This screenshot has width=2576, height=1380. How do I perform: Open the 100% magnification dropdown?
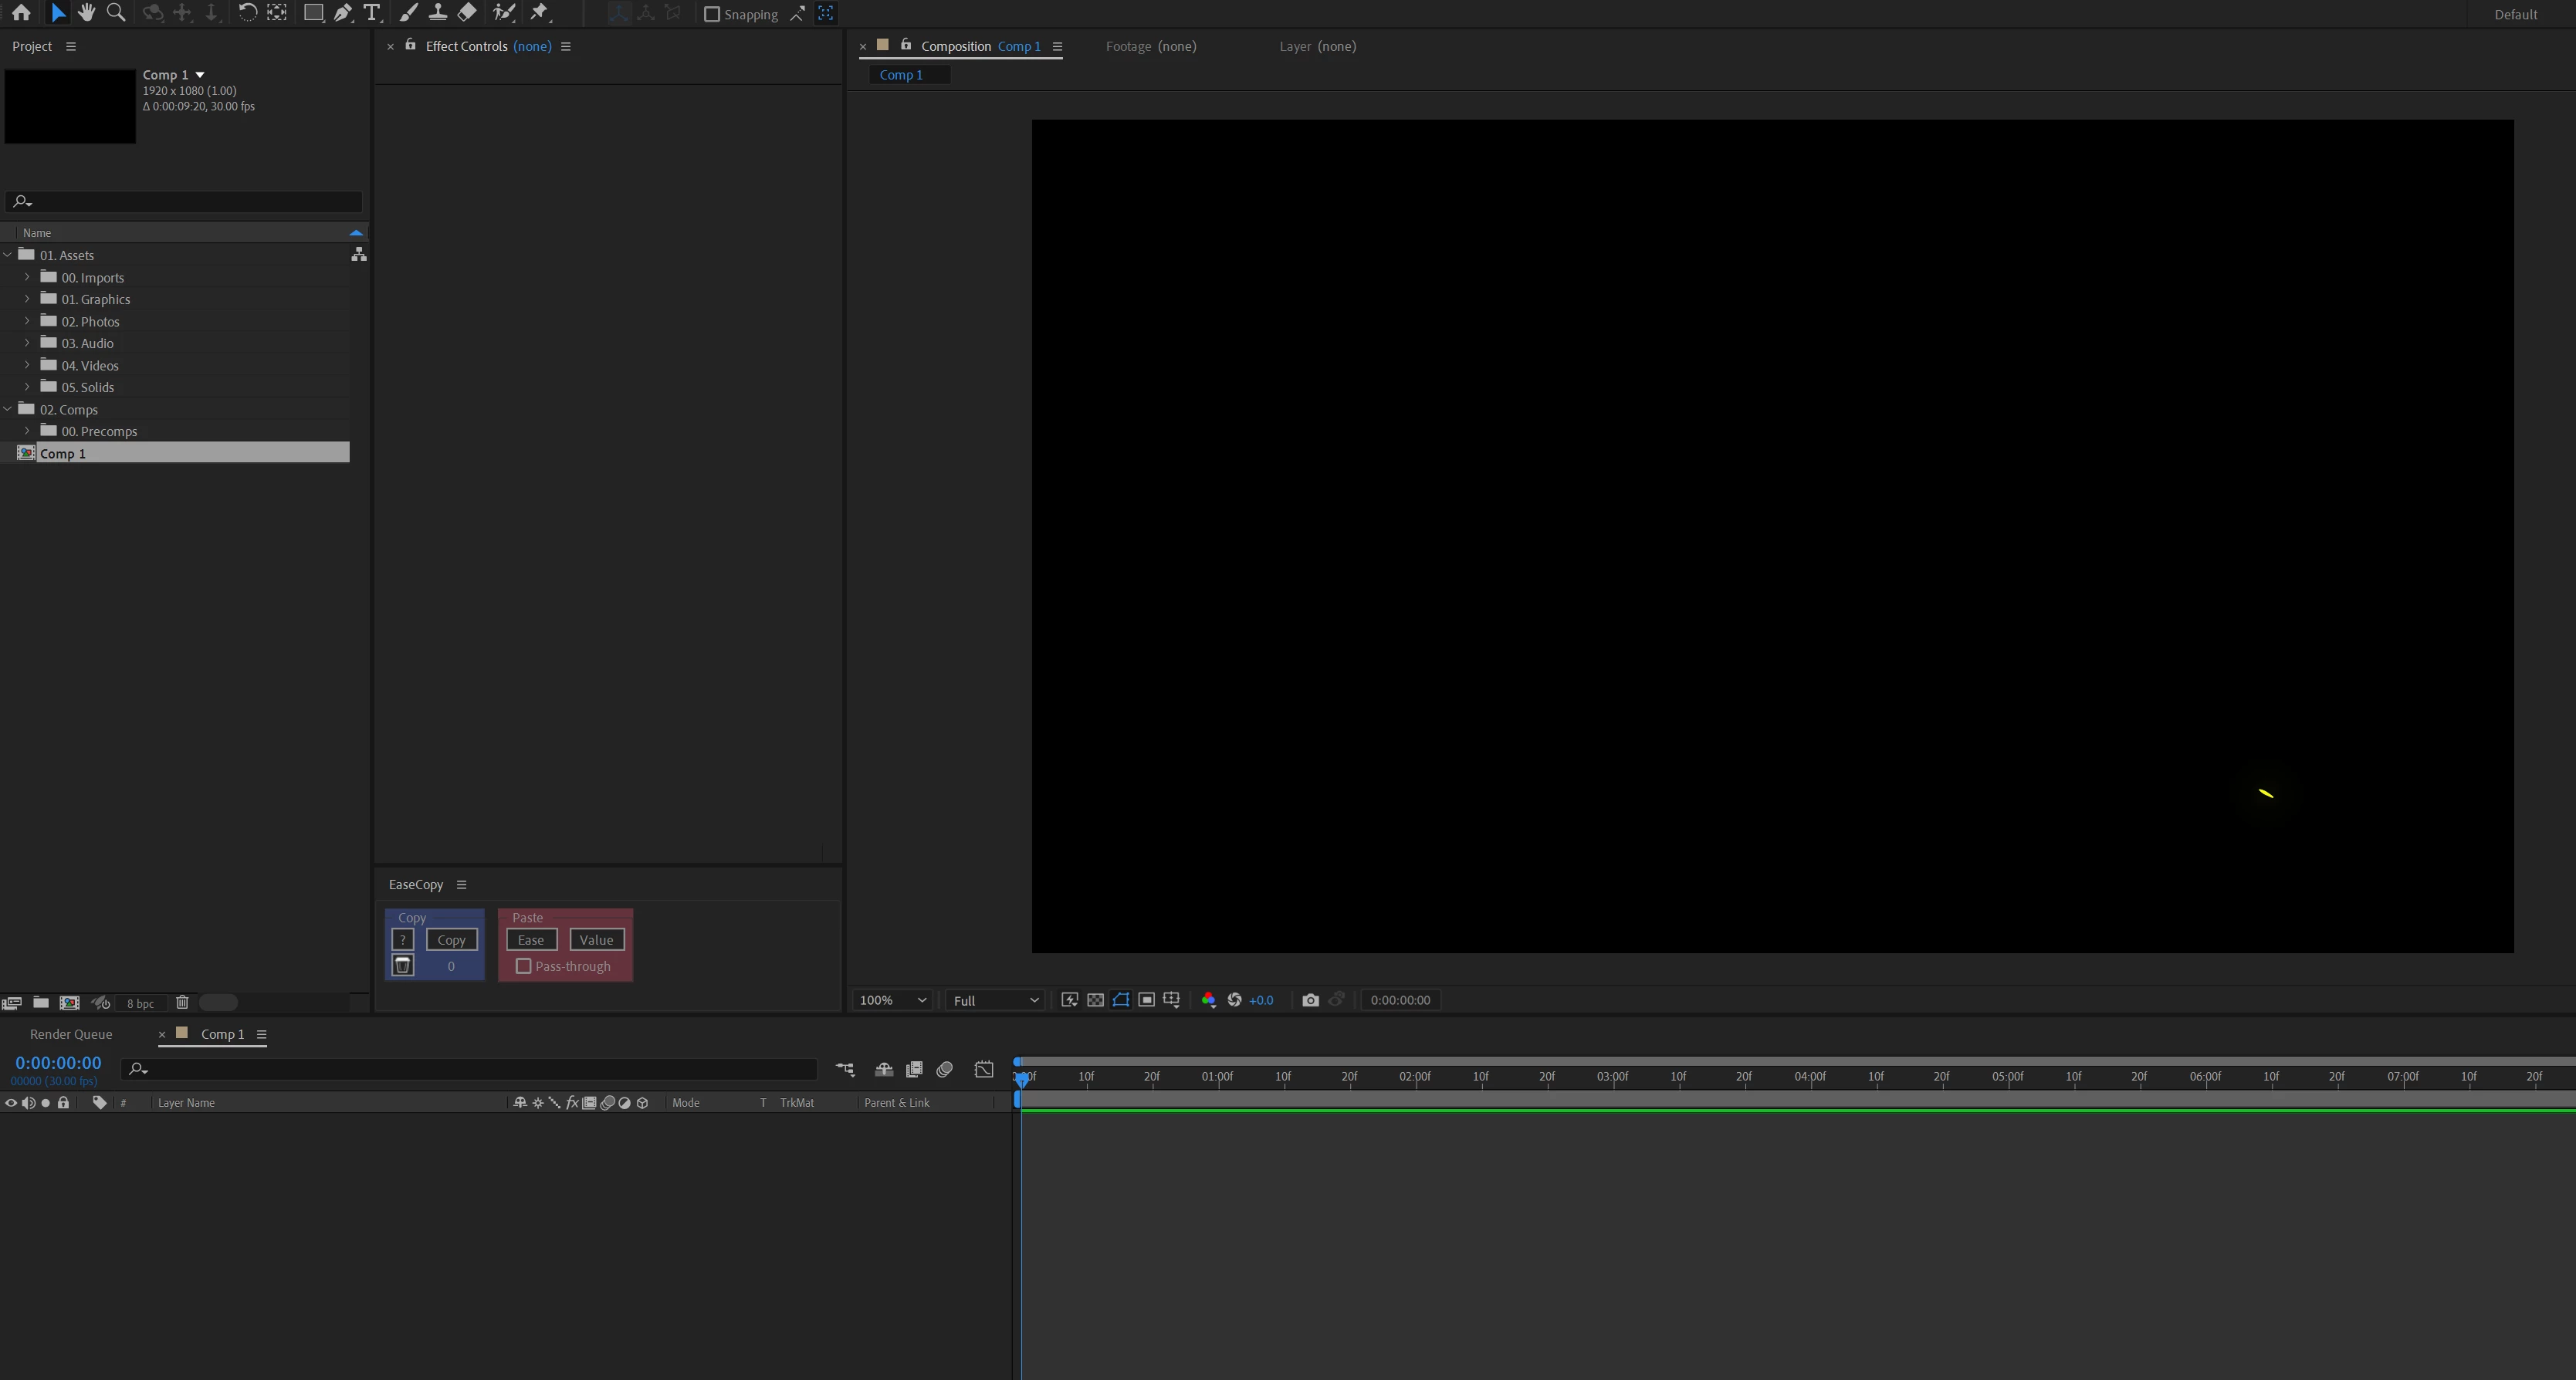891,1000
